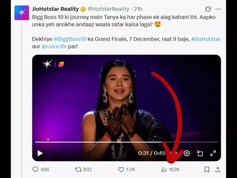Open the three-dot more options menu

coord(218,9)
